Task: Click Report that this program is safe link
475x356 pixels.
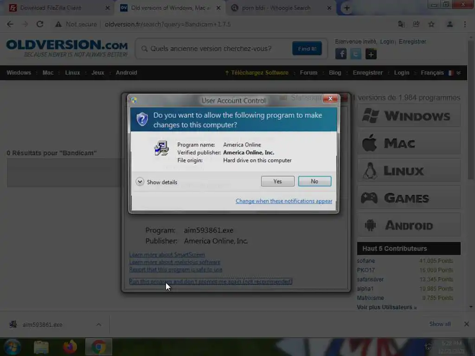Action: tap(176, 269)
